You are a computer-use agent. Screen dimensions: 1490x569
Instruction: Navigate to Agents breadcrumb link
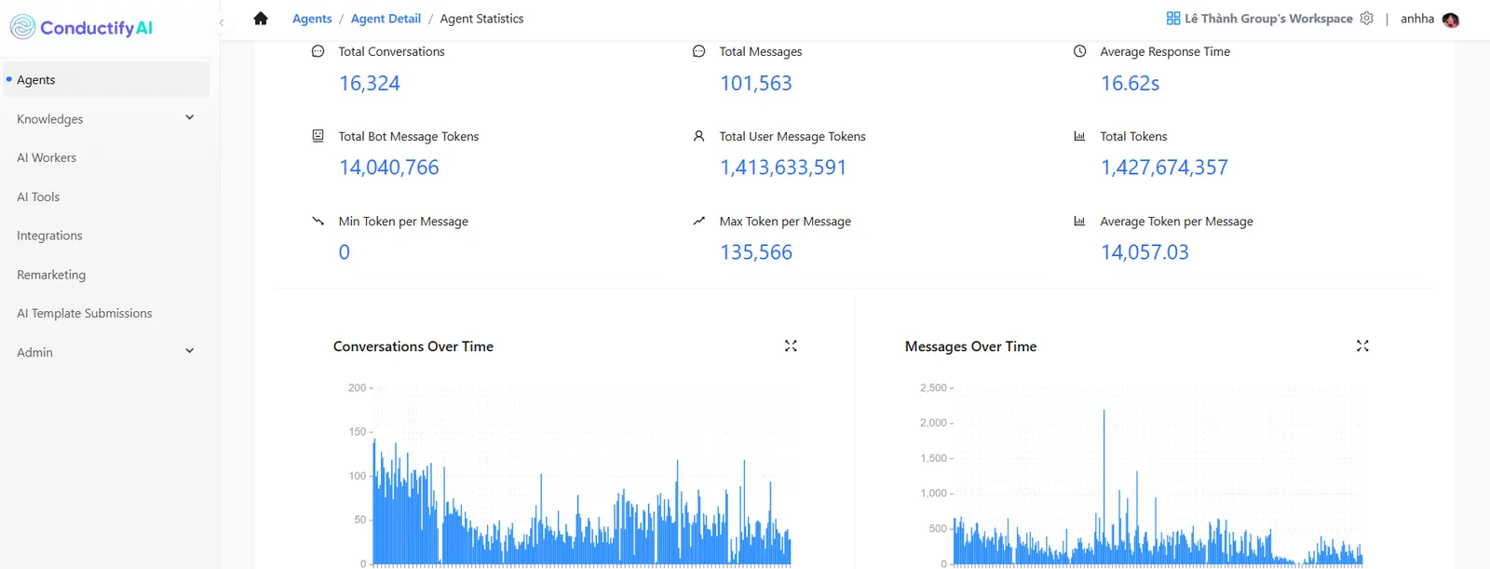click(312, 19)
